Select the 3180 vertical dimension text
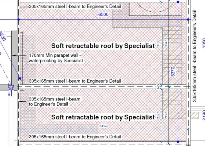The width and height of the screenshot is (205, 146). (x=158, y=43)
